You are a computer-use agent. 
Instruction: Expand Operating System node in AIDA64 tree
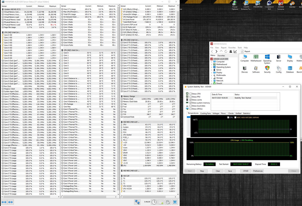click(211, 67)
